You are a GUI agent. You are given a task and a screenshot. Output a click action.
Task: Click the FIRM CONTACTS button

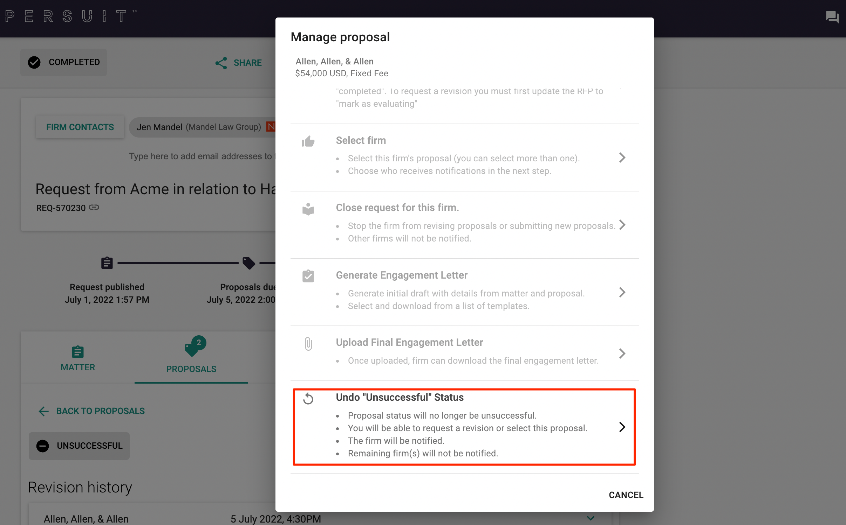tap(80, 127)
